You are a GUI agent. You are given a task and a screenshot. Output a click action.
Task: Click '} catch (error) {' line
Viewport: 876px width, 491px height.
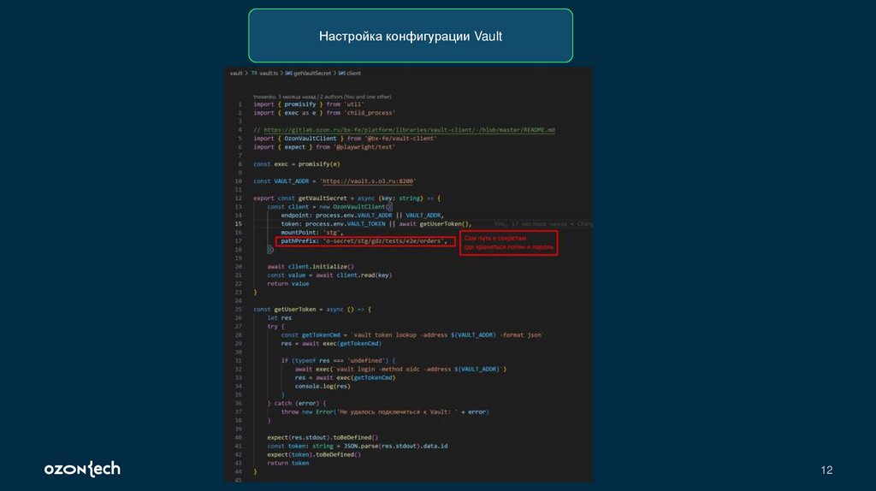click(297, 403)
